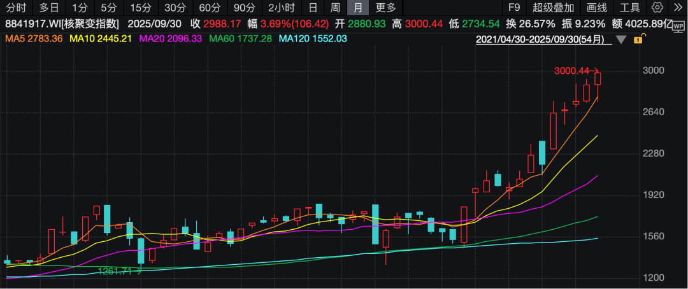Open chart settings gear icon

(659, 8)
